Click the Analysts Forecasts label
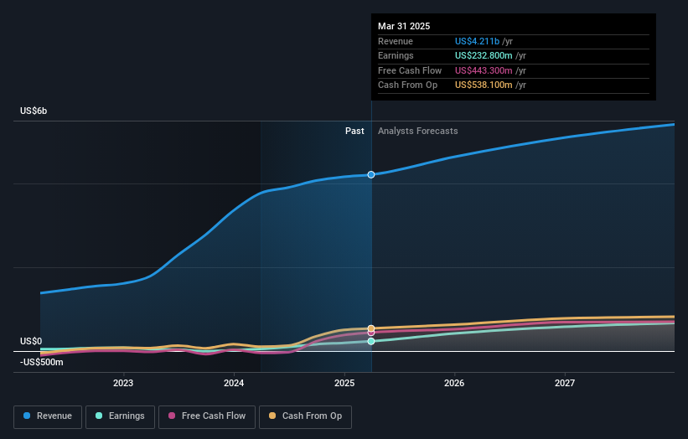 (x=417, y=132)
